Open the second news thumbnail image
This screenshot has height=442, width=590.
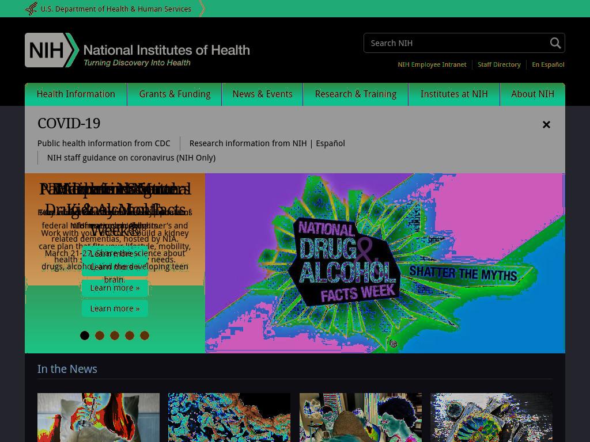point(229,418)
